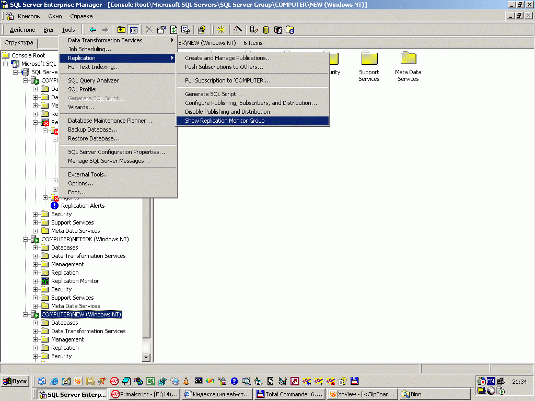The image size is (535, 401).
Task: Open Data Transformation Services submenu
Action: click(118, 40)
